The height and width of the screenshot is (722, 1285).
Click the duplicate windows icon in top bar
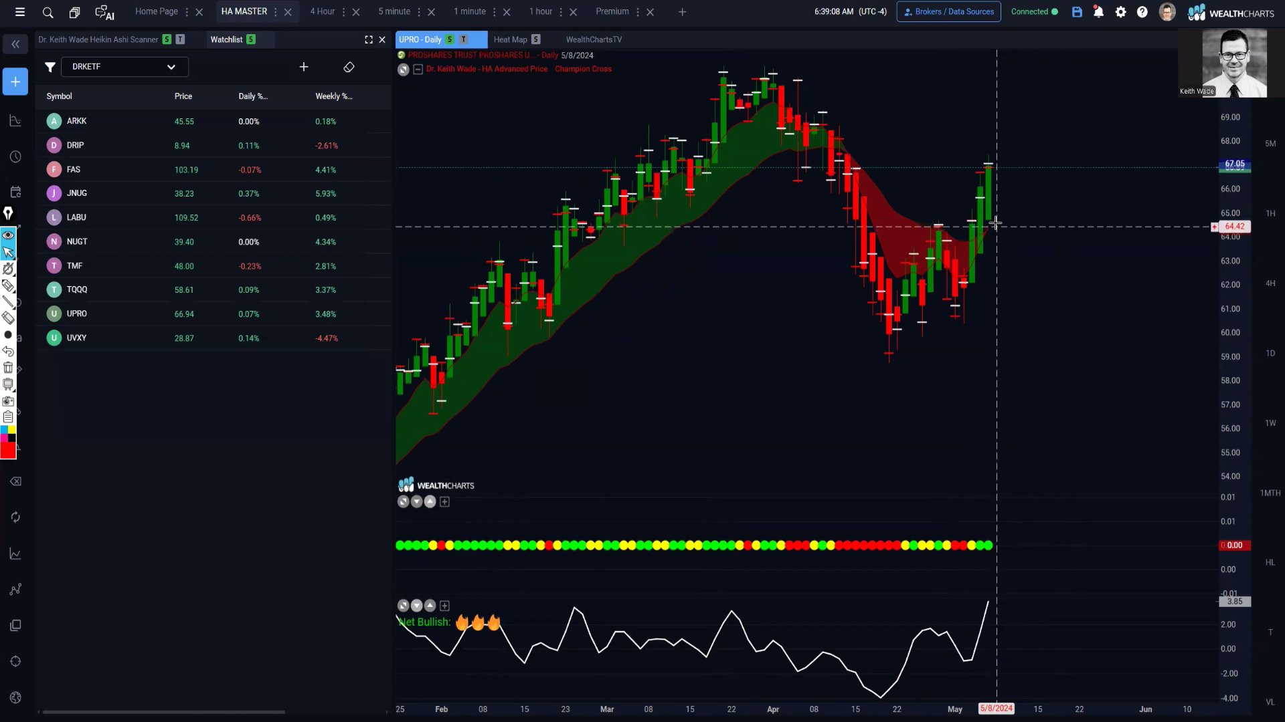(x=75, y=12)
